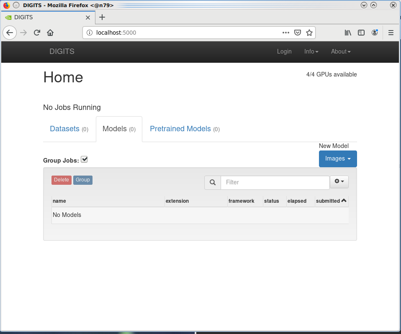The width and height of the screenshot is (401, 334).
Task: Click the Firefox logo in title bar
Action: (x=7, y=5)
